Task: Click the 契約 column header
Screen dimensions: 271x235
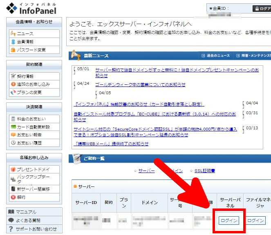Action: point(109,202)
